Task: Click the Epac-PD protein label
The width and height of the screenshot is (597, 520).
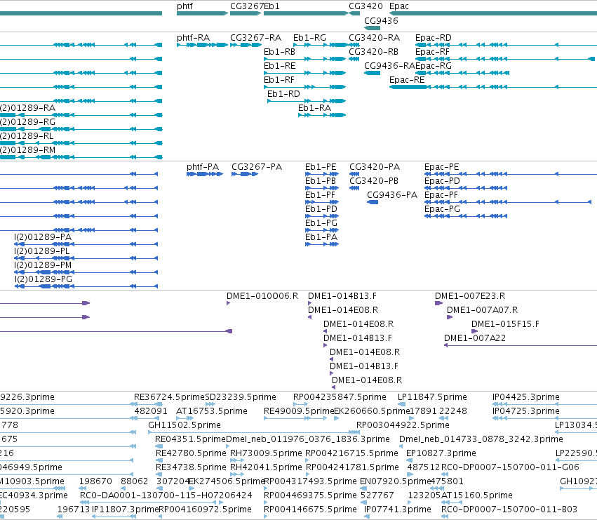Action: coord(442,181)
